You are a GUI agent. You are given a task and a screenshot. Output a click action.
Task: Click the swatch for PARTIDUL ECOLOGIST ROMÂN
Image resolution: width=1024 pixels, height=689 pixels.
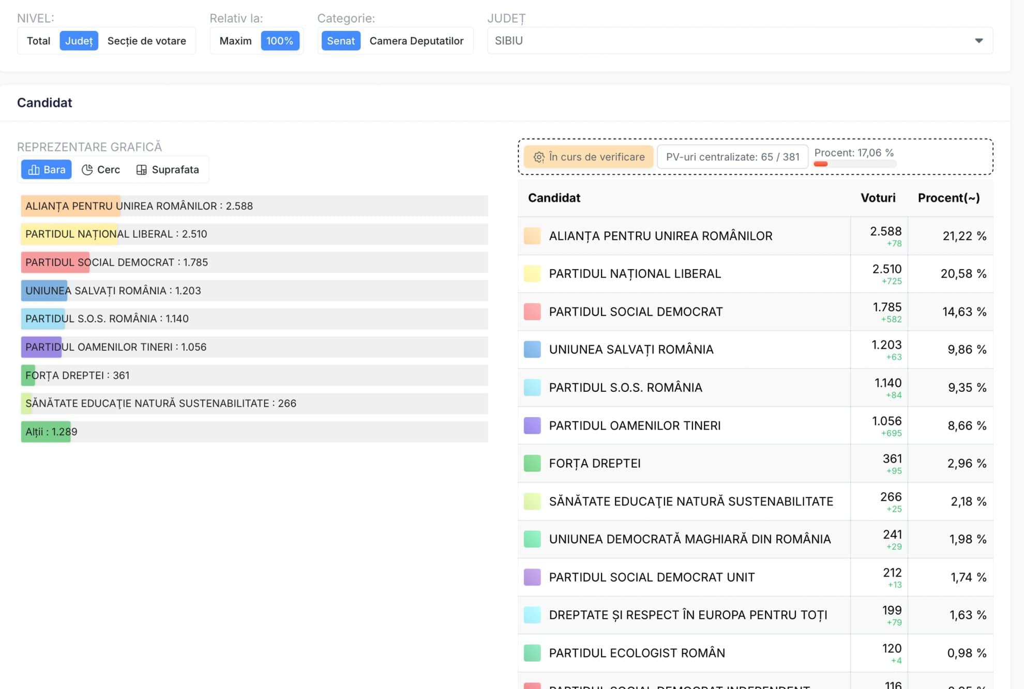pos(532,653)
